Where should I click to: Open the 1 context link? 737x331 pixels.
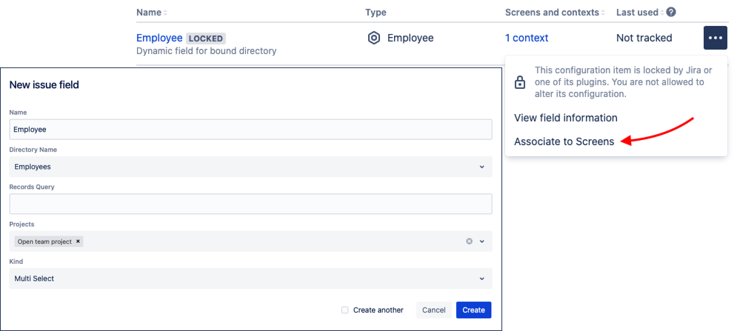(526, 38)
